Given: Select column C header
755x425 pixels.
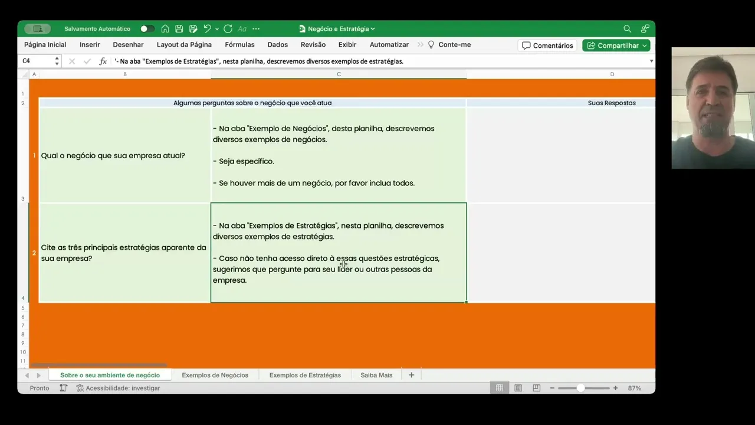Looking at the screenshot, I should [339, 74].
